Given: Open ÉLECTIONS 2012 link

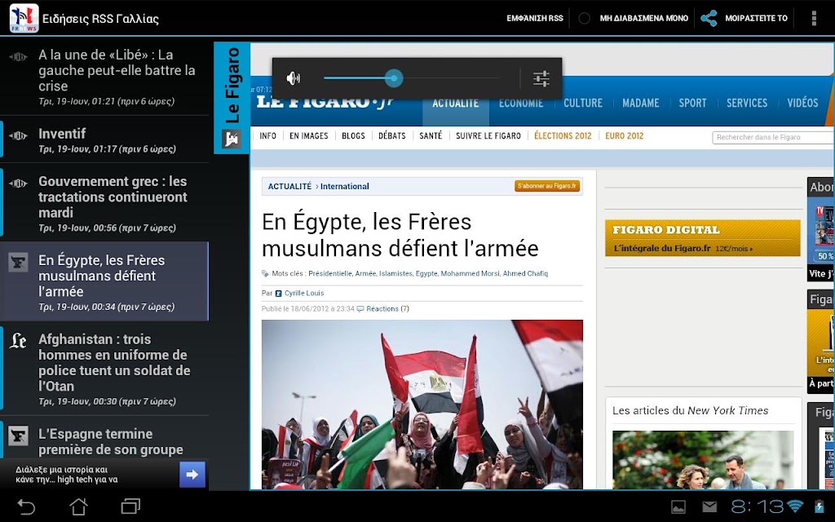Looking at the screenshot, I should coord(563,136).
